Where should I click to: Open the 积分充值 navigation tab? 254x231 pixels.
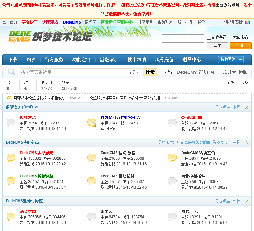164,60
